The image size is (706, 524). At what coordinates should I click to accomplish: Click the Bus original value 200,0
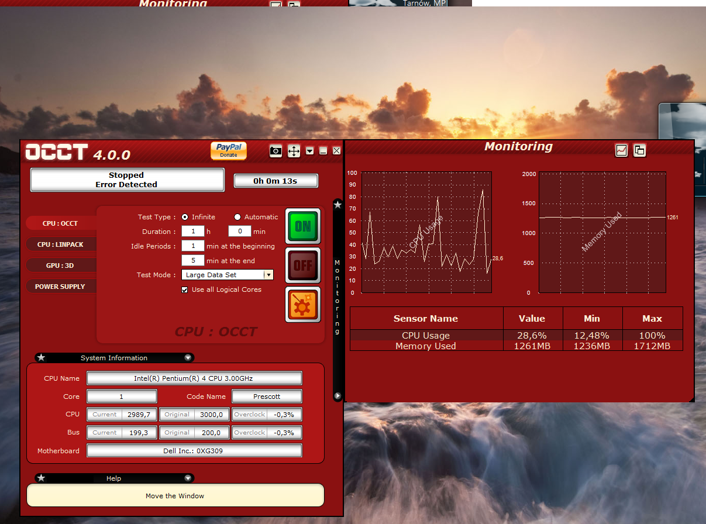tap(212, 433)
